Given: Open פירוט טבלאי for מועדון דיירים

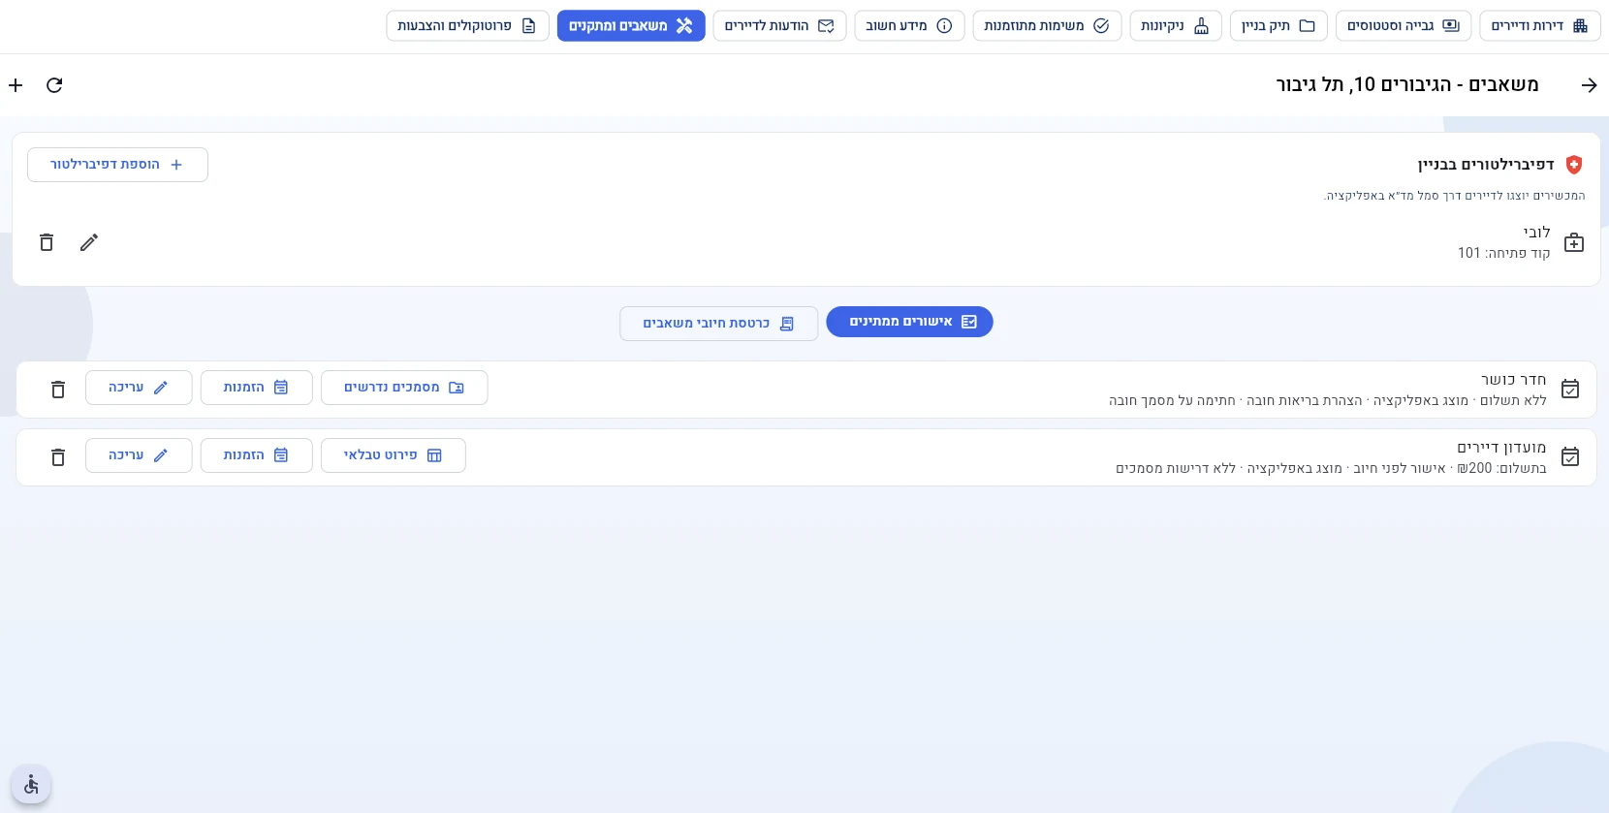Looking at the screenshot, I should click(393, 455).
